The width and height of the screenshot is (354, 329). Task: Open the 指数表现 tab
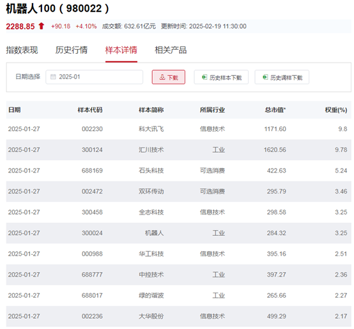[22, 50]
